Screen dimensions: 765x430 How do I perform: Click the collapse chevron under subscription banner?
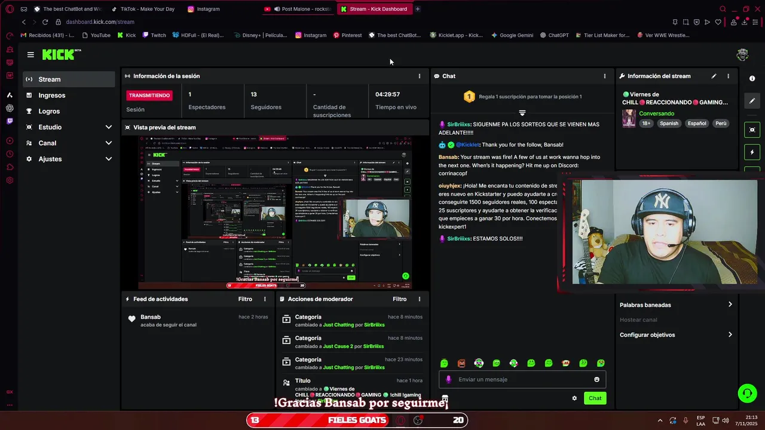522,113
